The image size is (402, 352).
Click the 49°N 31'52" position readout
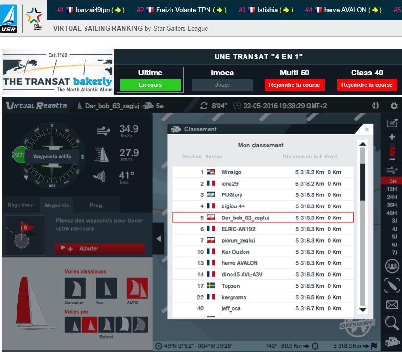(198, 346)
